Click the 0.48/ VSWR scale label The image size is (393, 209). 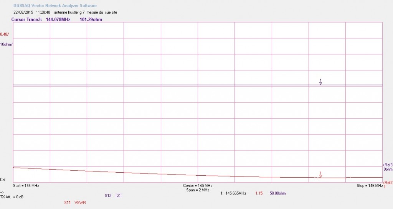5,34
